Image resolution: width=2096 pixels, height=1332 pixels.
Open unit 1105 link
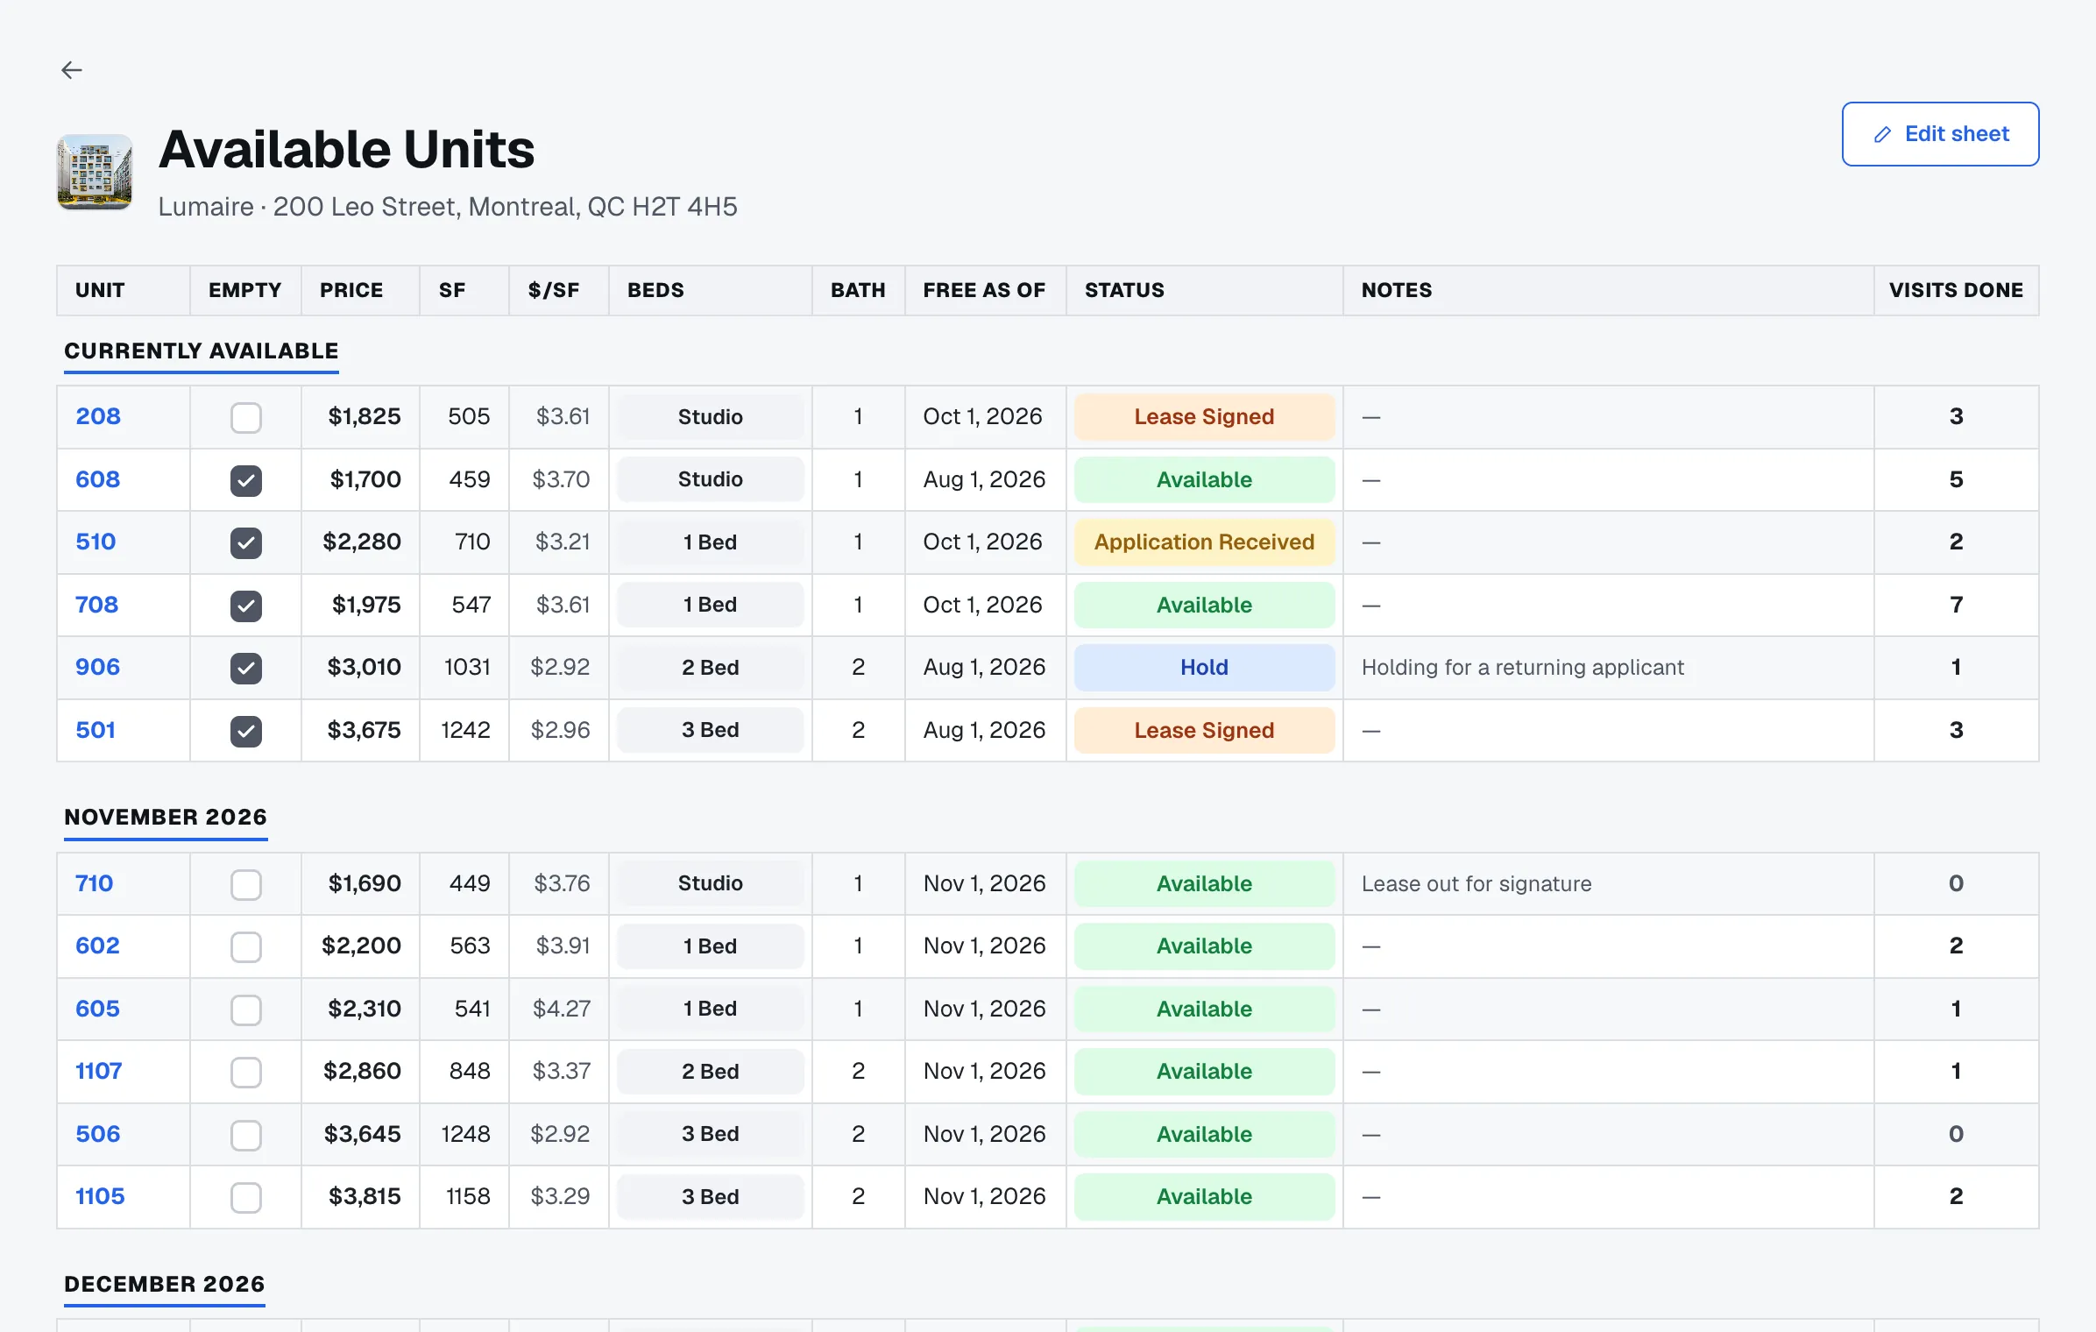pyautogui.click(x=100, y=1196)
